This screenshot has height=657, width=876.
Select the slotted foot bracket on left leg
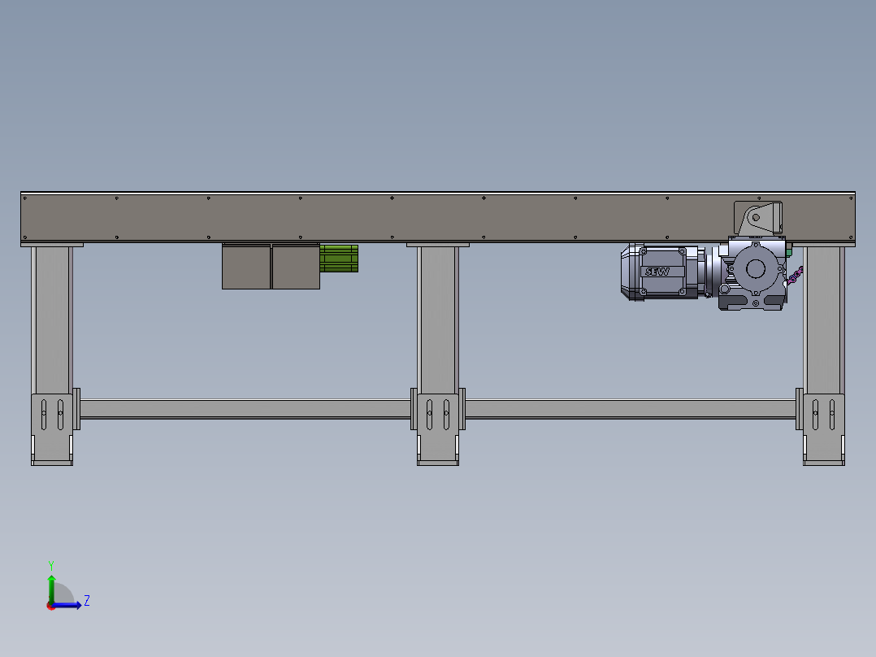(x=52, y=429)
